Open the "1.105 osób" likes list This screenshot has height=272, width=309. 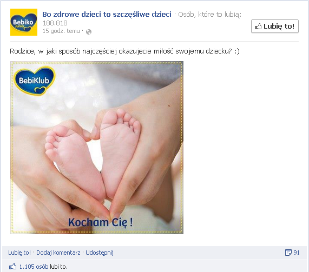(34, 267)
